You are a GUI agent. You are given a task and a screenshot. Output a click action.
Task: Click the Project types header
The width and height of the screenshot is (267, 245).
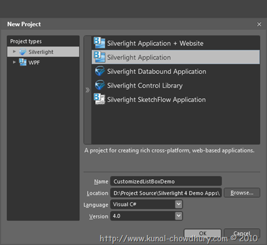tap(26, 42)
